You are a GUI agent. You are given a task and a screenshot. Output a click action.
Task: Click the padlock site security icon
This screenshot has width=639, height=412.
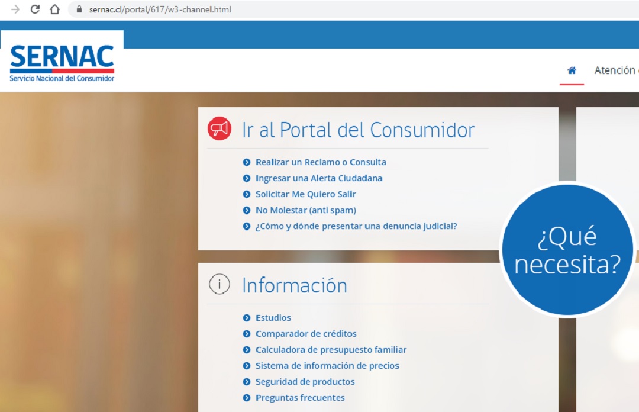click(79, 9)
